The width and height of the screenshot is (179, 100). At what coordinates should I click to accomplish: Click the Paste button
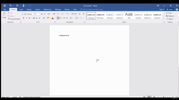pyautogui.click(x=4, y=16)
